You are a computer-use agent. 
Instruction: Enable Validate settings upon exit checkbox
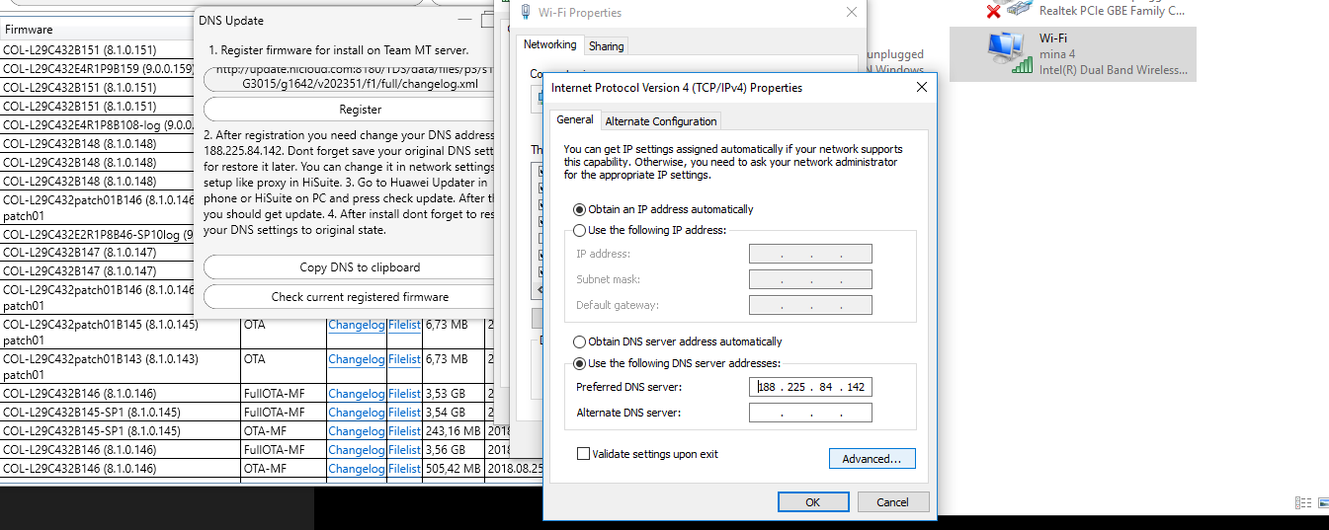pos(583,454)
